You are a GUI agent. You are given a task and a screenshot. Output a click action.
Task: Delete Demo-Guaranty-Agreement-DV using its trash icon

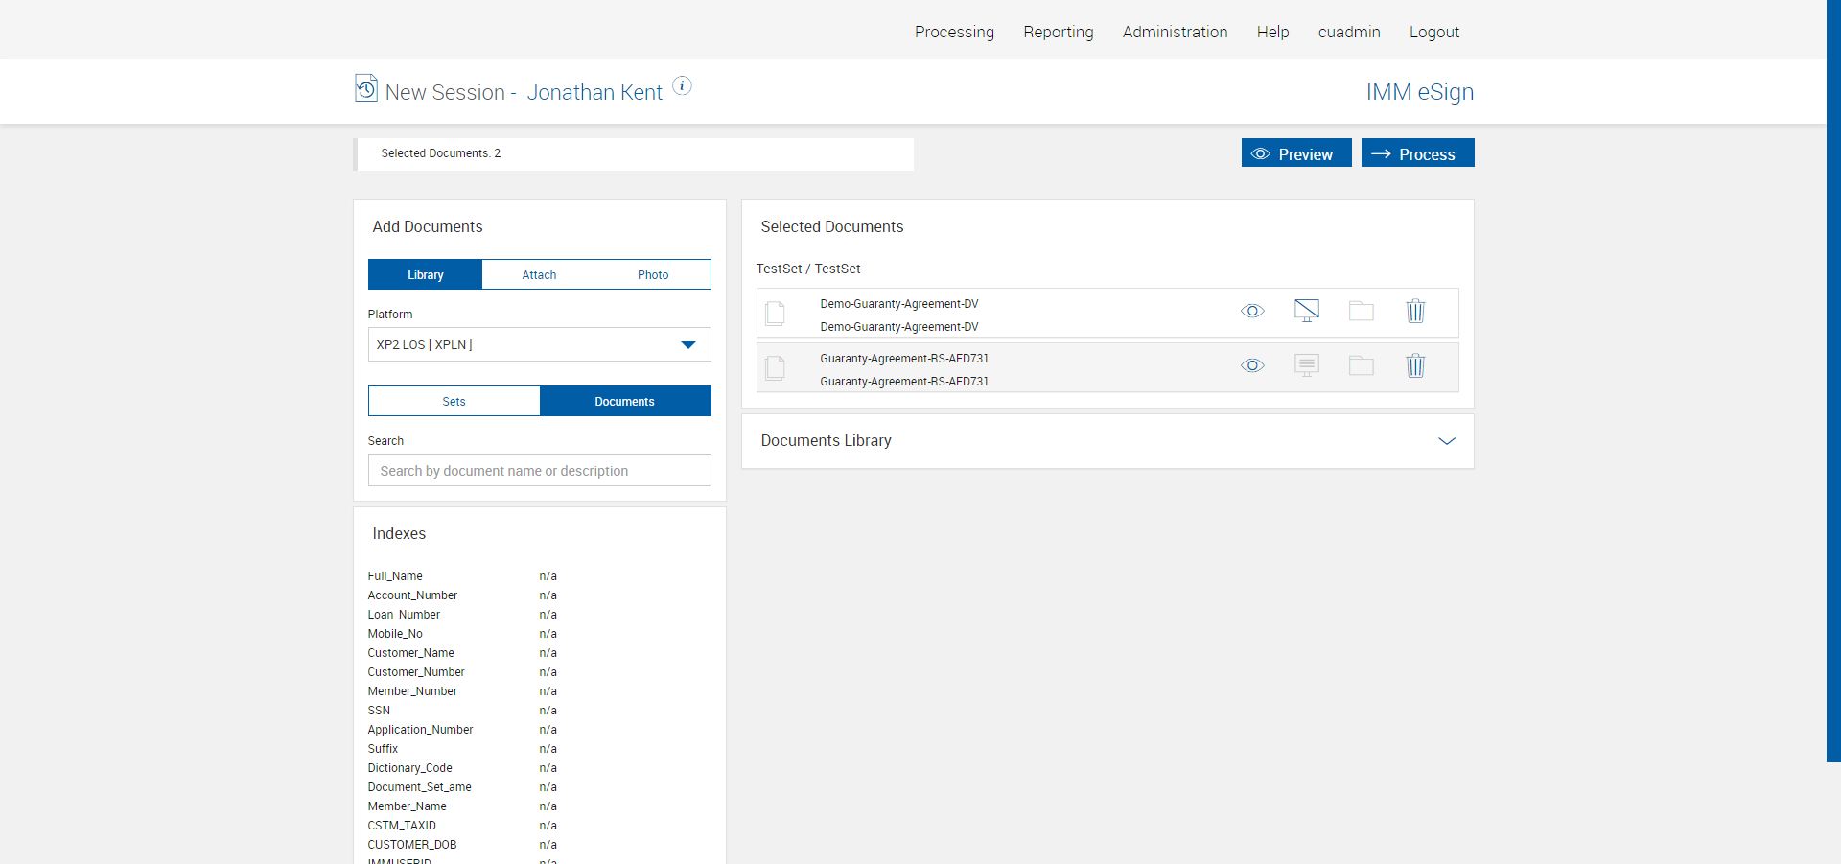pyautogui.click(x=1415, y=312)
